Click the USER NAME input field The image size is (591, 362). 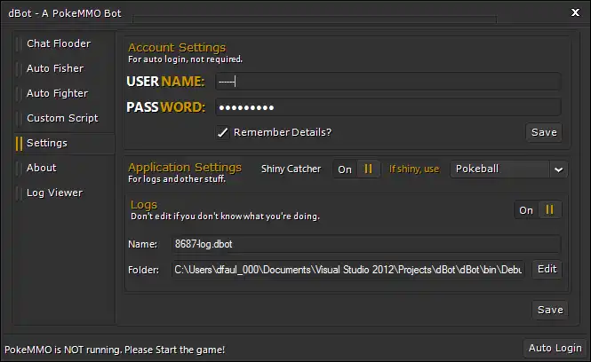click(x=388, y=82)
